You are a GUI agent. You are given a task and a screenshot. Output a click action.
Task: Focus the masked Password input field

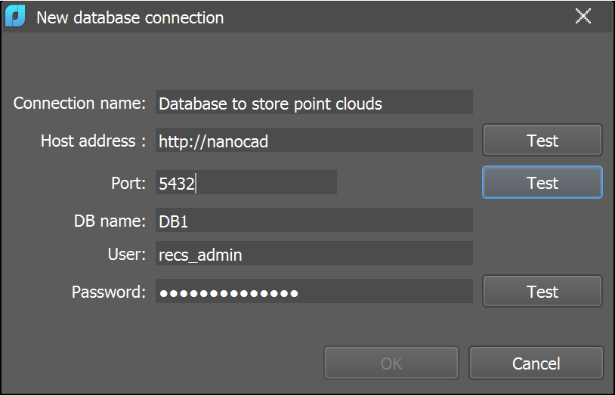(314, 292)
